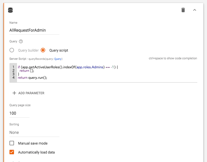Collapse the datasource panel with chevron
Screen dimensions: 207x162
click(195, 10)
